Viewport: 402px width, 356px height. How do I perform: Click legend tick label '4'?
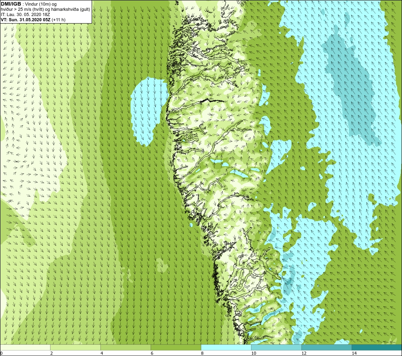(x=102, y=353)
